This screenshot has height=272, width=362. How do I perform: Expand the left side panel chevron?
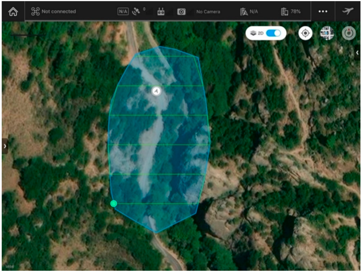[5, 147]
